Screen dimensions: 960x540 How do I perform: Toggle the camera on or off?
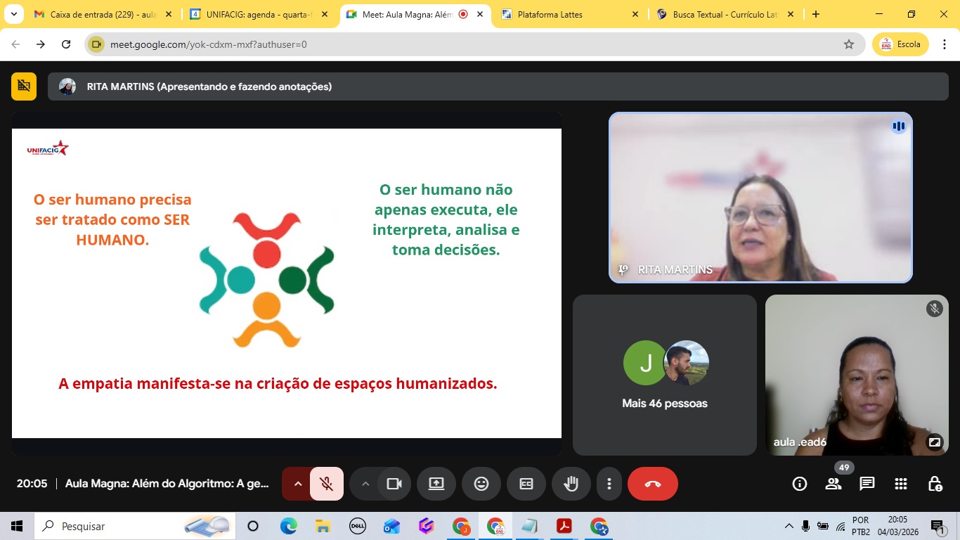pos(394,484)
